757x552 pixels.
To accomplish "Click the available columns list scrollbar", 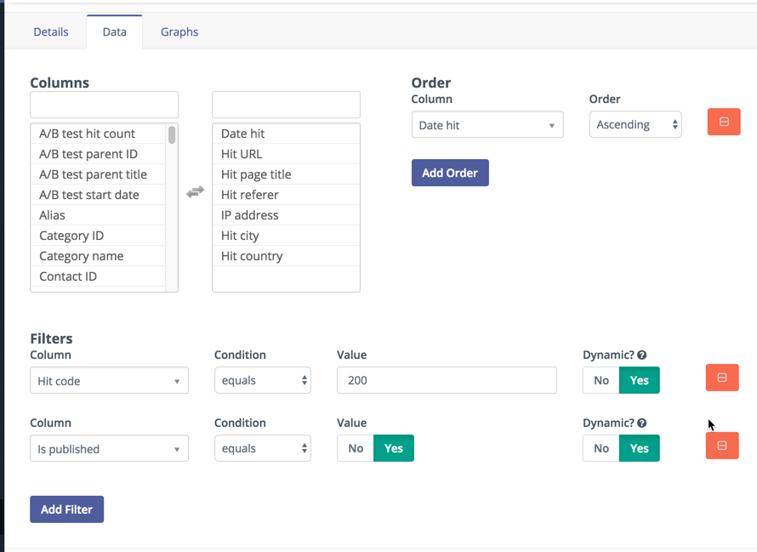I will click(x=172, y=134).
